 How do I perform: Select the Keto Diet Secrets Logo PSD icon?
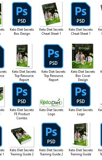[x=81, y=94]
